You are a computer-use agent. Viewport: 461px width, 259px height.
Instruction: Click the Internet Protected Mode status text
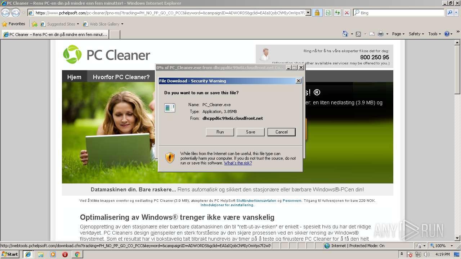point(358,246)
